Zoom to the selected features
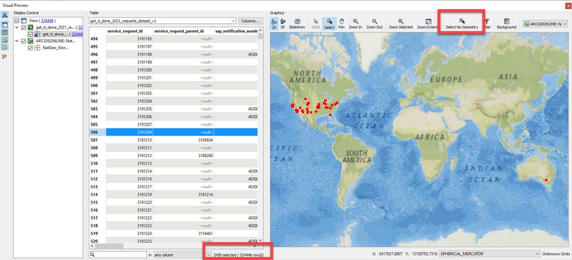Image resolution: width=572 pixels, height=260 pixels. 401,23
